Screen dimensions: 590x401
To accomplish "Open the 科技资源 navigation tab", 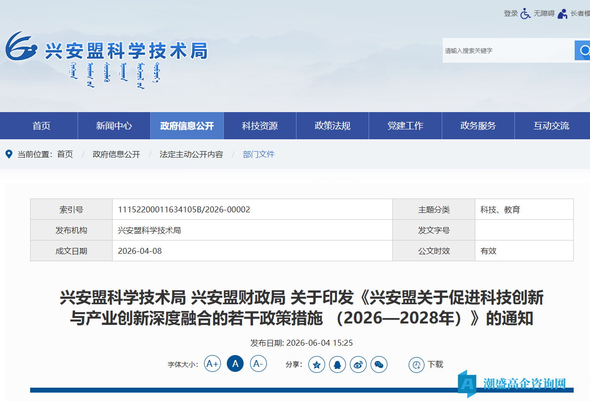I will click(260, 125).
